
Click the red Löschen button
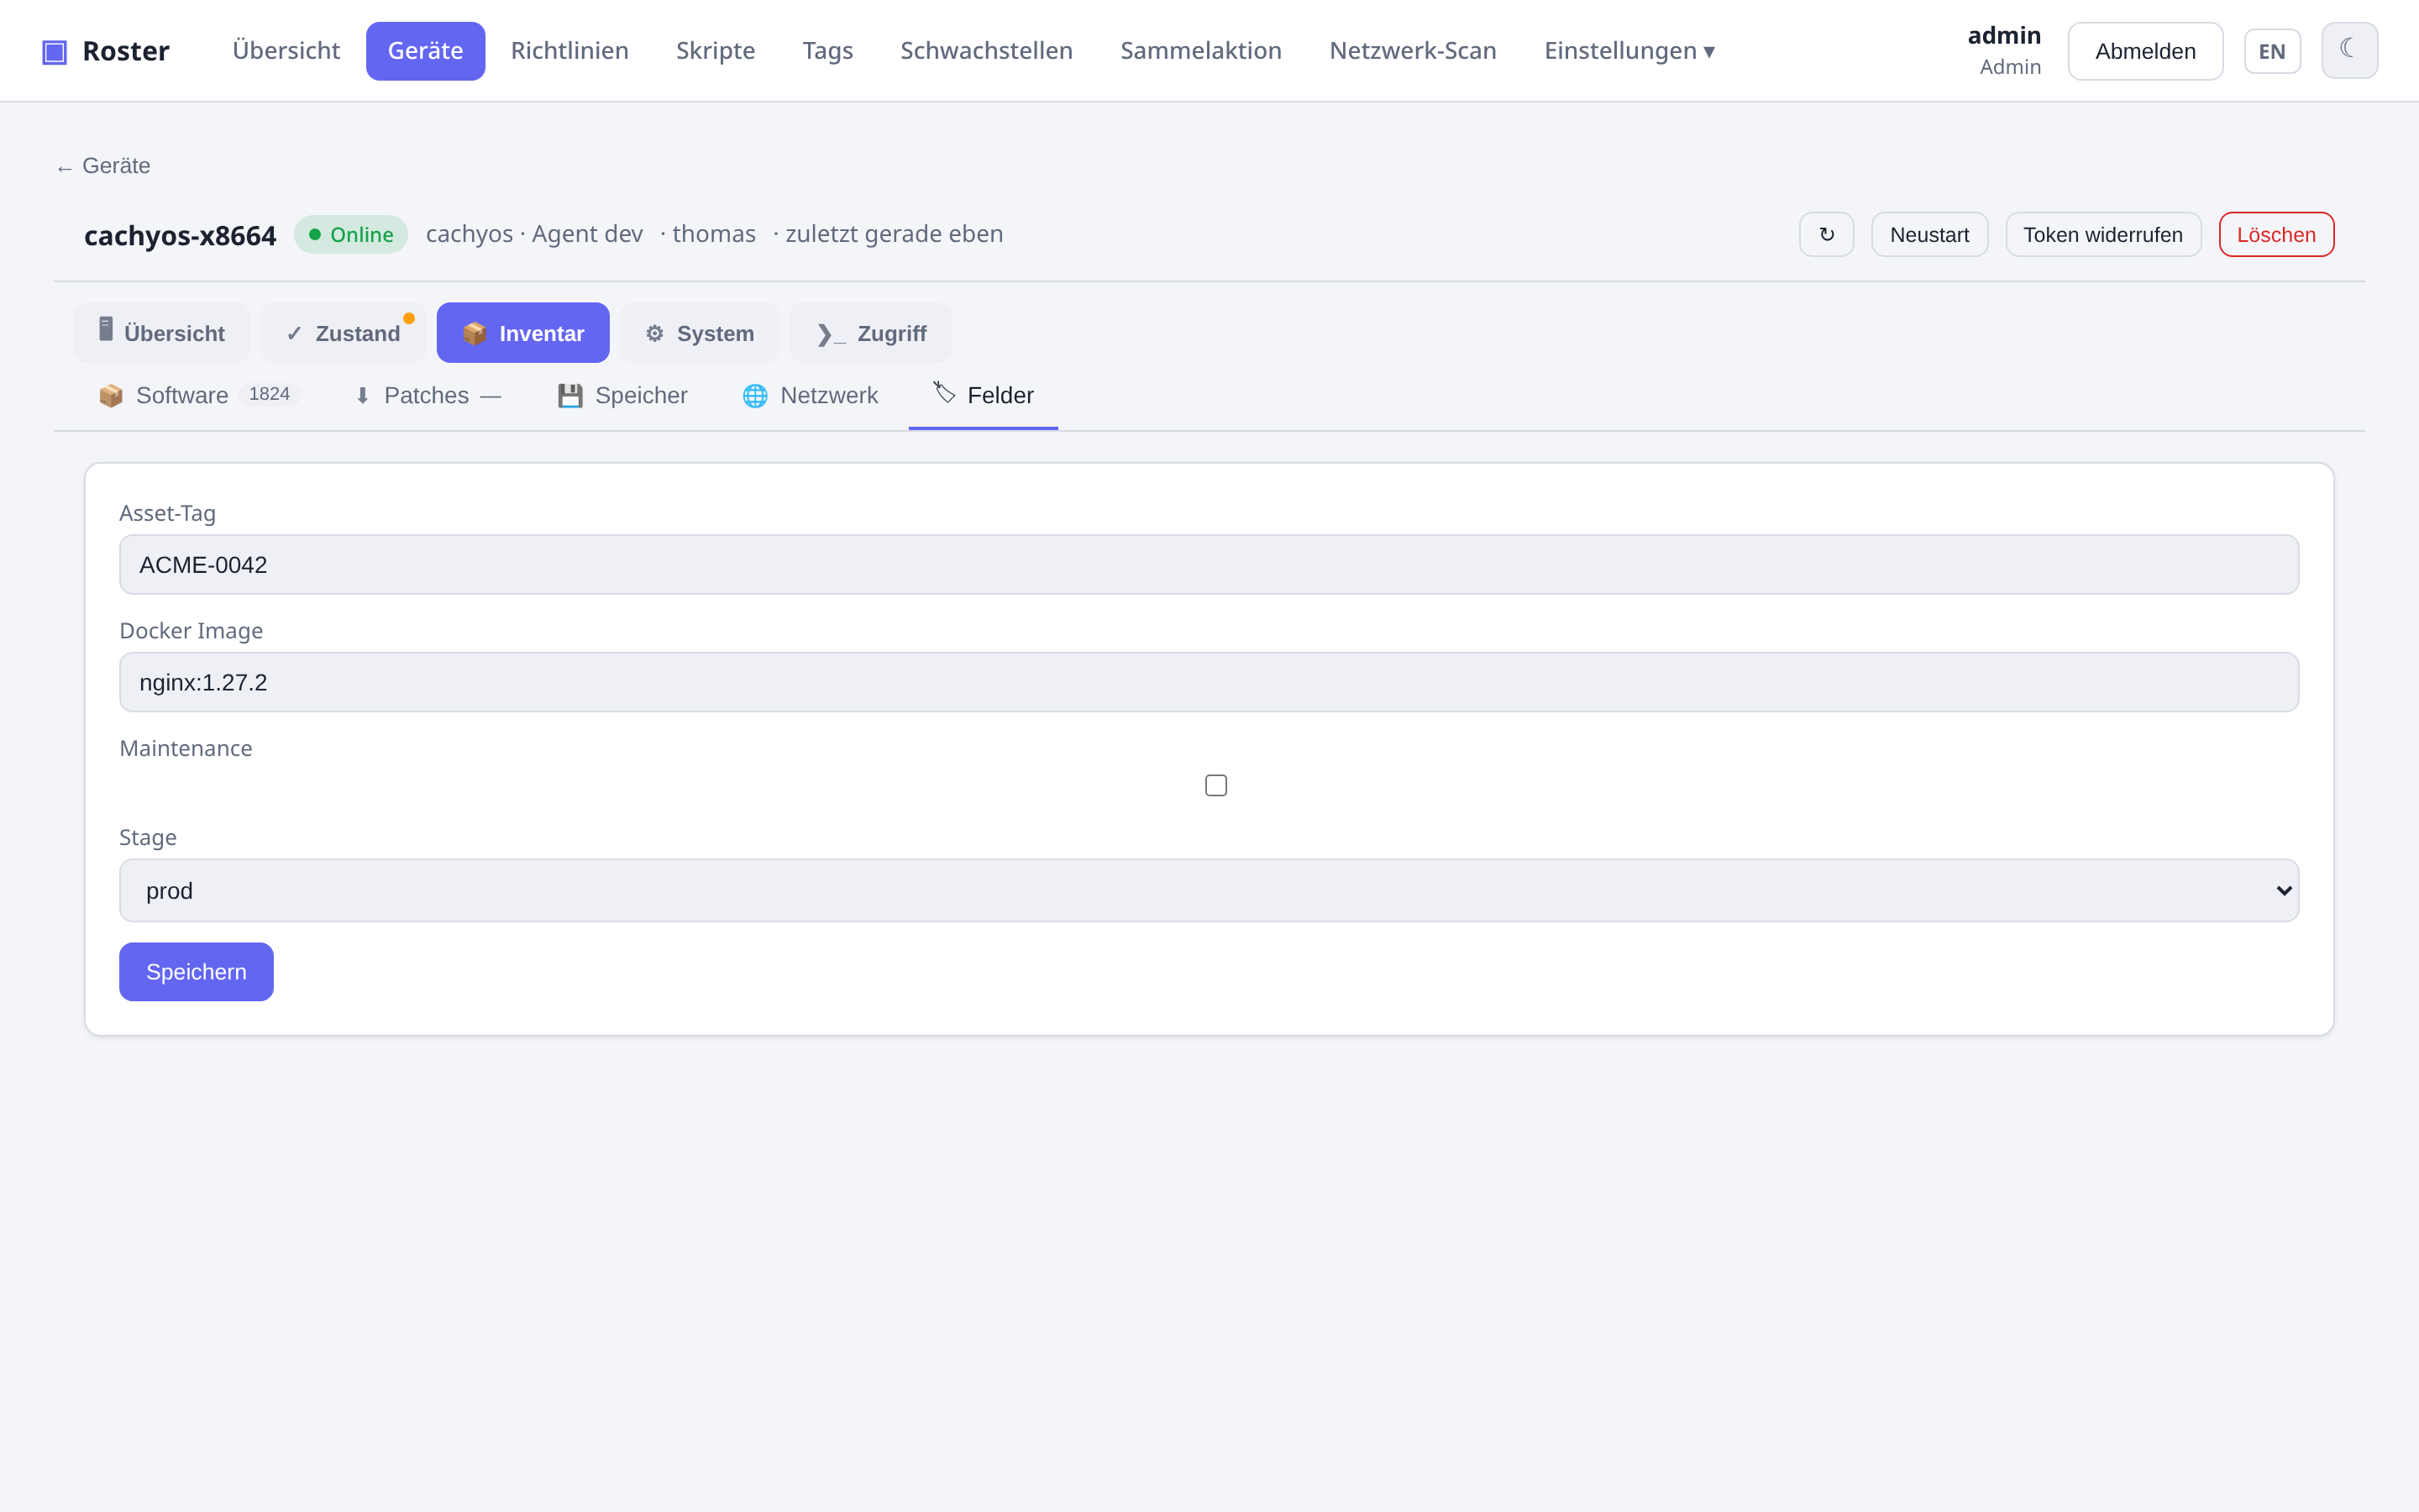2276,234
